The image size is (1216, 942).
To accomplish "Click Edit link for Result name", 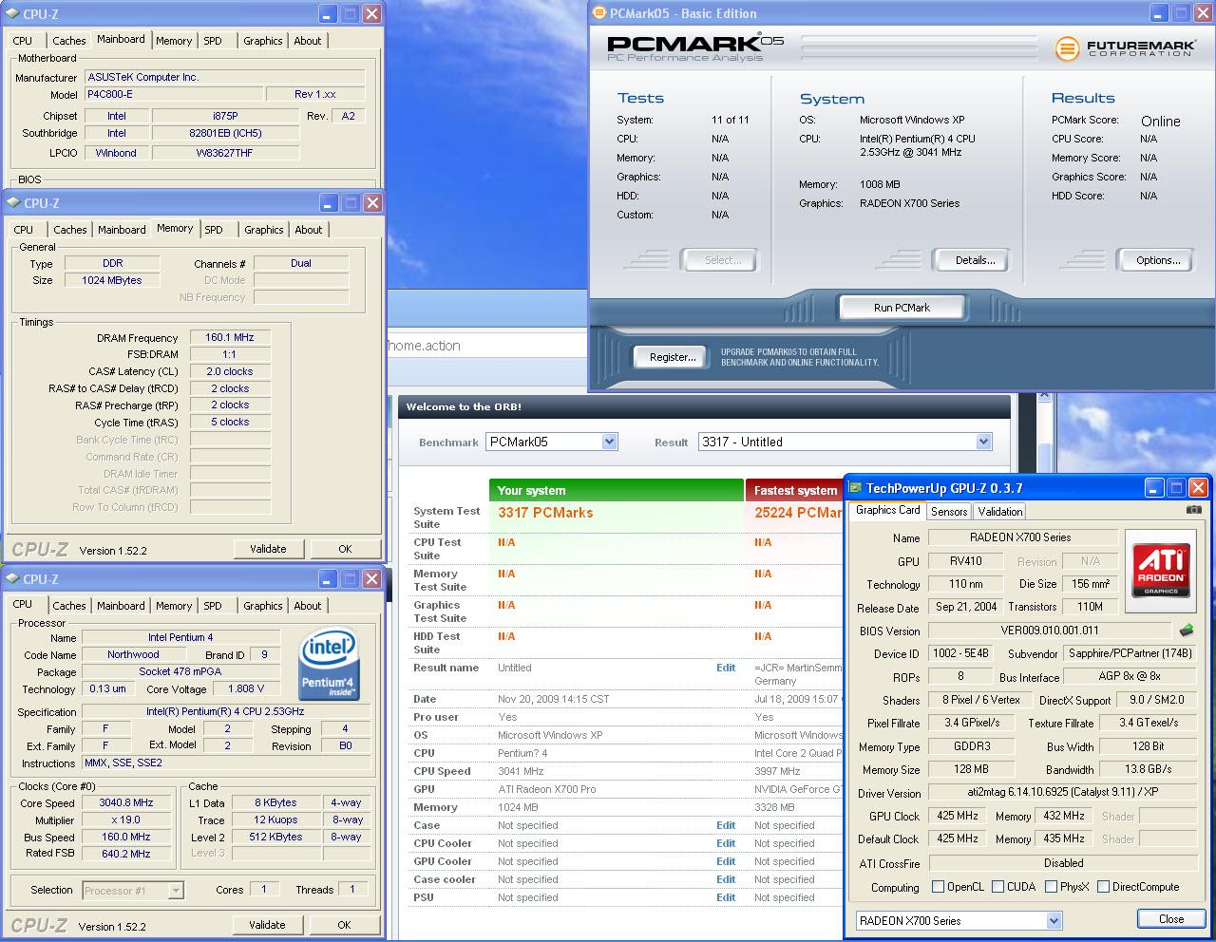I will click(x=726, y=668).
